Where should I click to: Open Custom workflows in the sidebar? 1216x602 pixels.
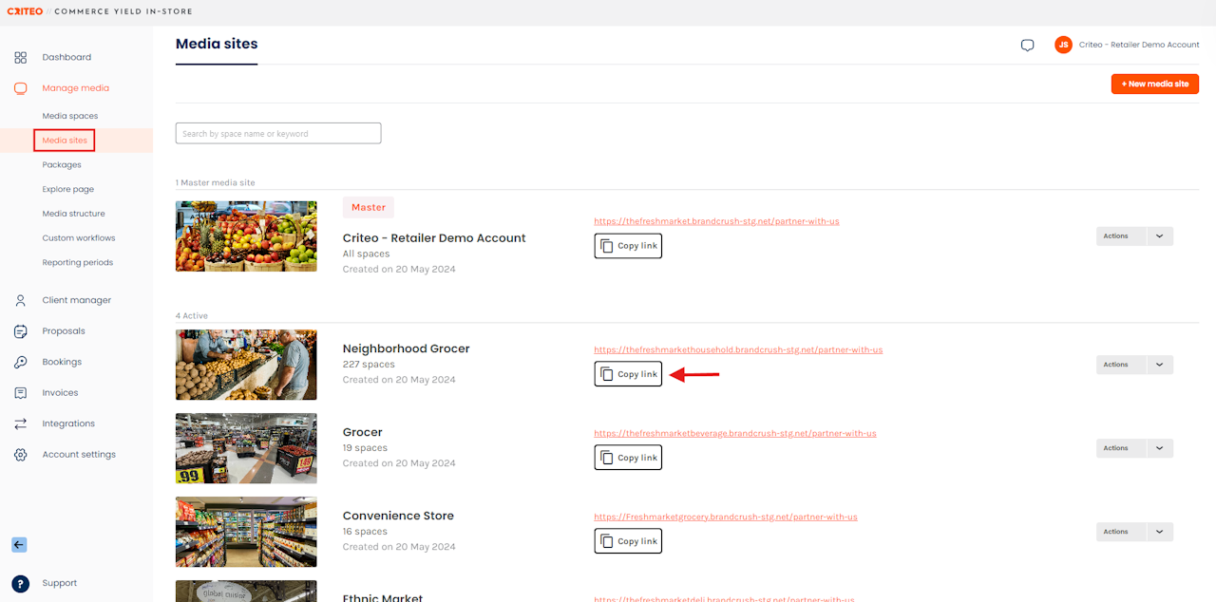79,238
